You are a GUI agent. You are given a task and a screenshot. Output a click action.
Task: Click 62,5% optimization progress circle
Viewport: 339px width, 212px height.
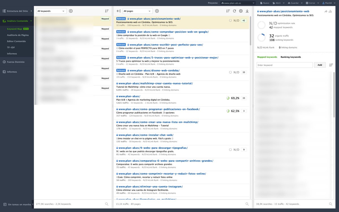(228, 111)
